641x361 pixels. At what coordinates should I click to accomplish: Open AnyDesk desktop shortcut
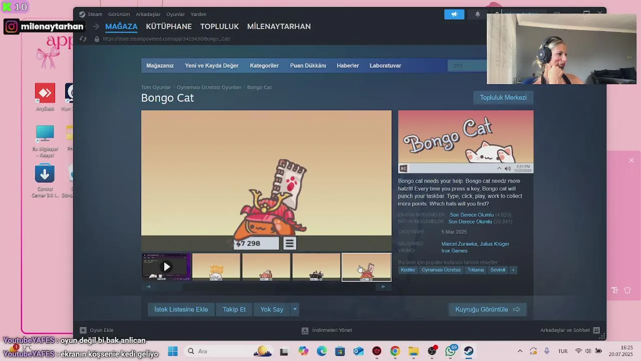point(45,97)
